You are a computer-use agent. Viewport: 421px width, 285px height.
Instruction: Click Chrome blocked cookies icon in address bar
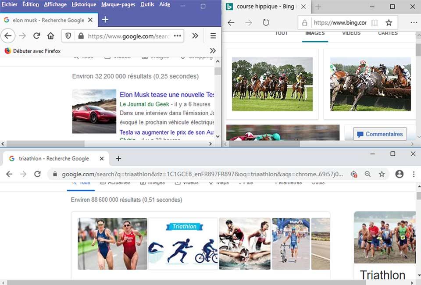(x=354, y=174)
